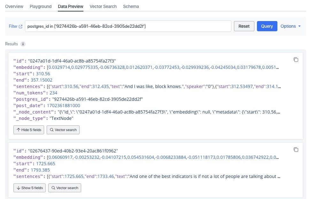Image resolution: width=310 pixels, height=199 pixels.
Task: Select the Data Preview tab
Action: tap(71, 6)
